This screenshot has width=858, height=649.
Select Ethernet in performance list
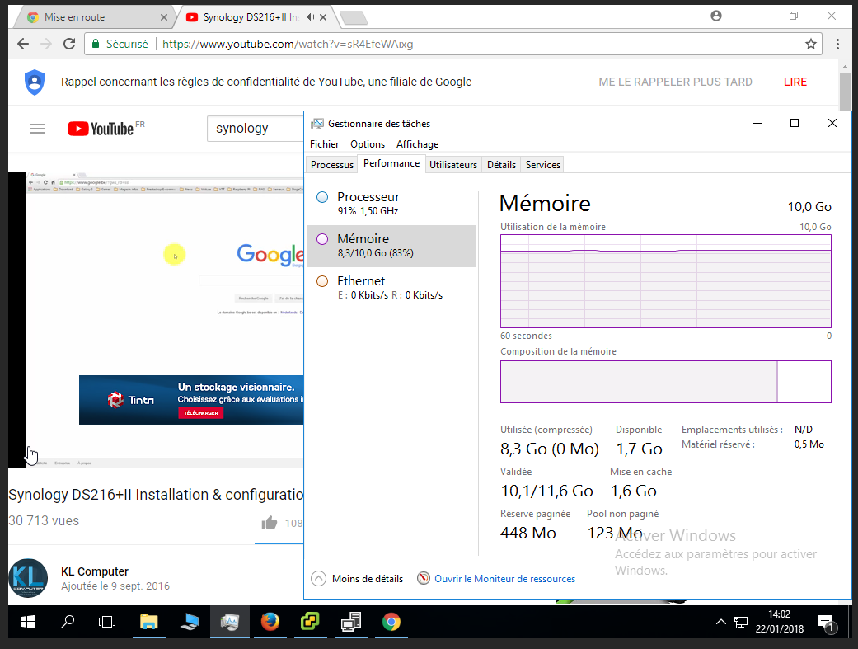pos(391,288)
